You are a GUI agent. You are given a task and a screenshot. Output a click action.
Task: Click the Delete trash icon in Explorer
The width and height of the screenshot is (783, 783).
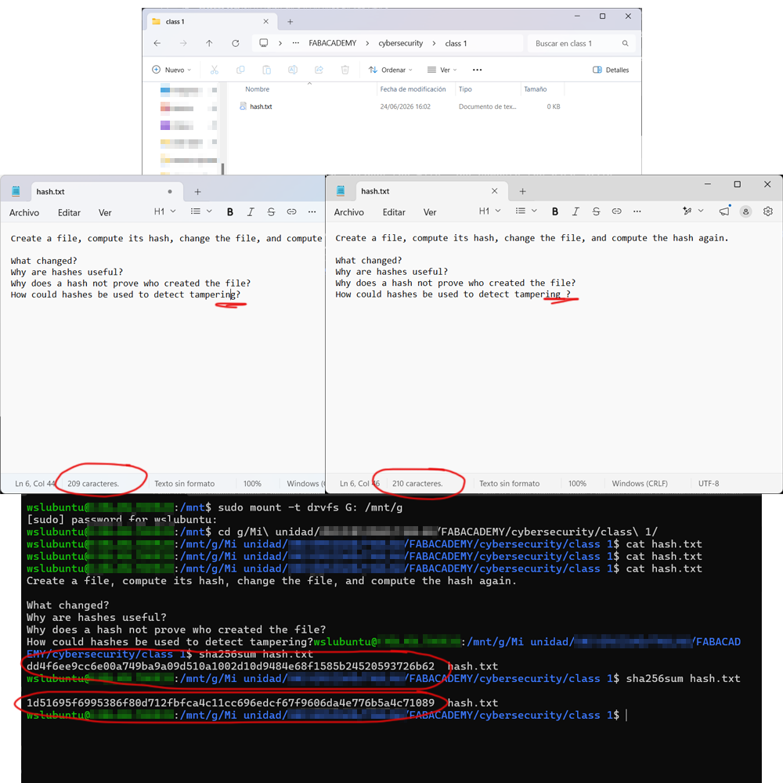pos(345,70)
